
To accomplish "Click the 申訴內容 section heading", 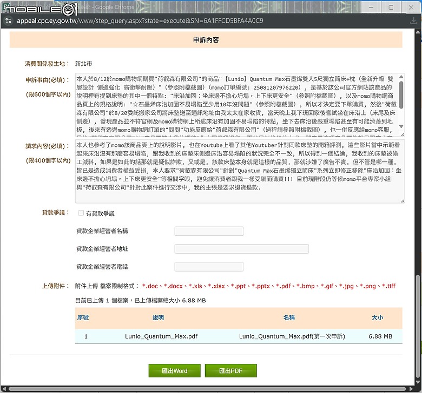I will (x=206, y=40).
